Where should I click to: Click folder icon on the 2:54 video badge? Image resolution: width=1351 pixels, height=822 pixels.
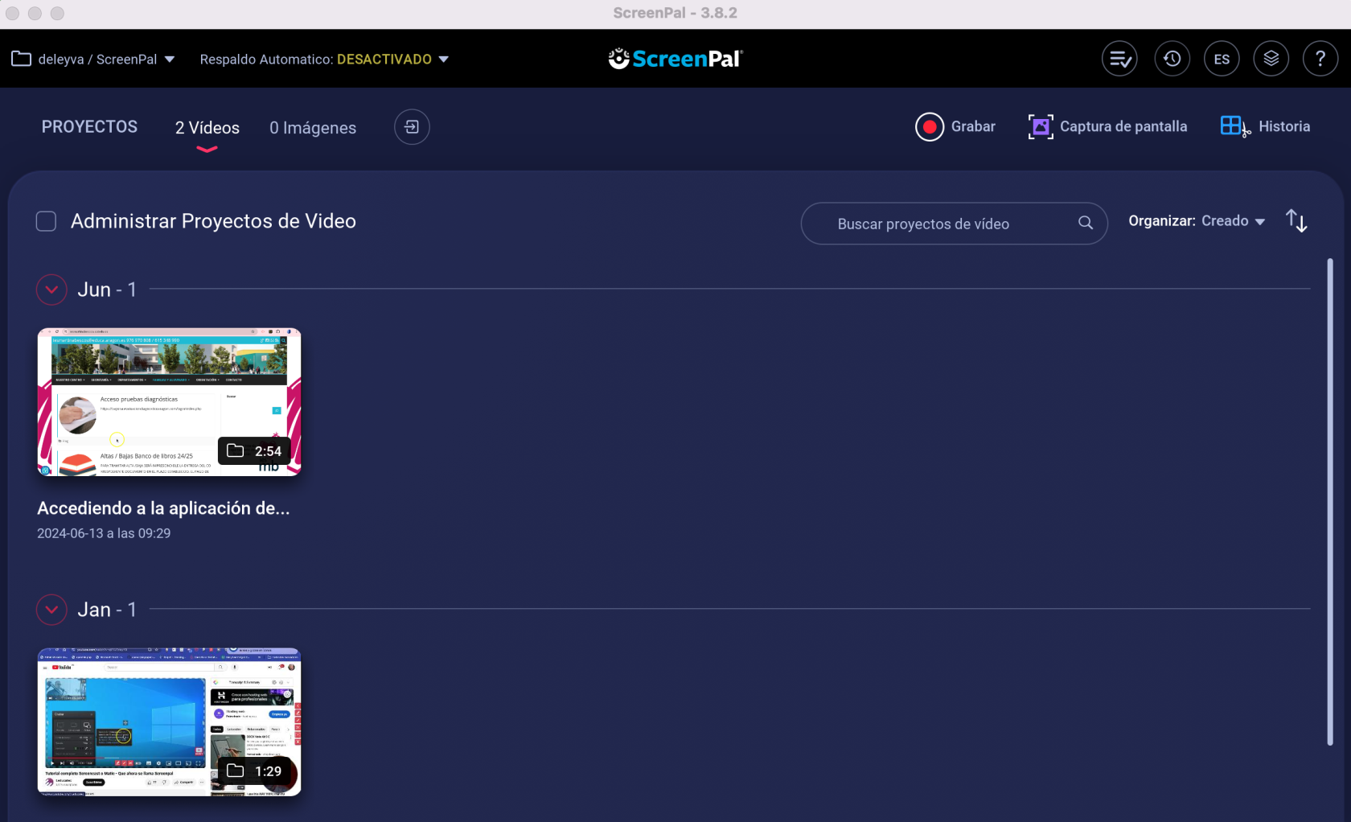[235, 450]
